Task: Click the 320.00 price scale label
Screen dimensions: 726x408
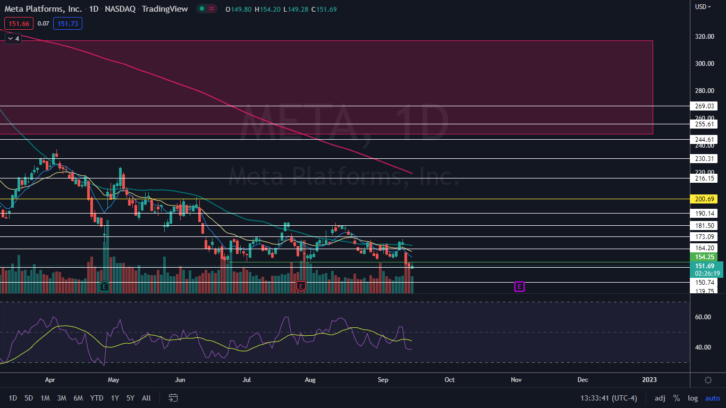Action: pos(704,37)
